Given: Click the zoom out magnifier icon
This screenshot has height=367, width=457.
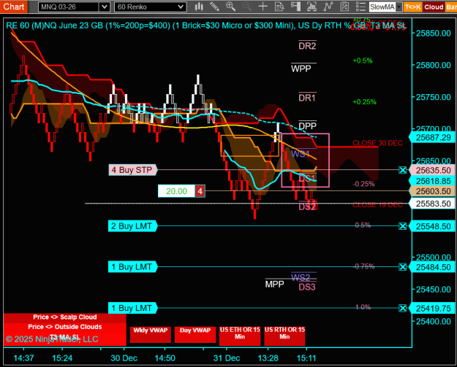Looking at the screenshot, I should coord(247,7).
